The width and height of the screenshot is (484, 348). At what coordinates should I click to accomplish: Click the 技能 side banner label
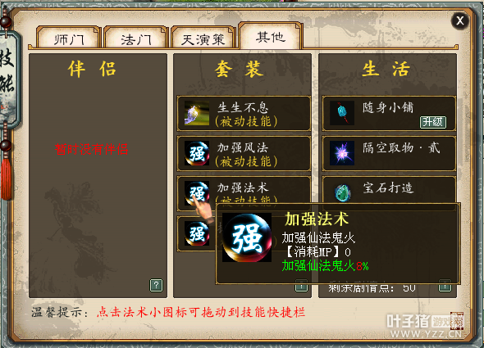click(x=7, y=72)
